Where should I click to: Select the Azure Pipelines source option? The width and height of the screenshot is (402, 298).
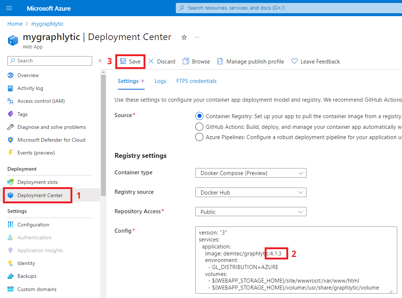(199, 137)
